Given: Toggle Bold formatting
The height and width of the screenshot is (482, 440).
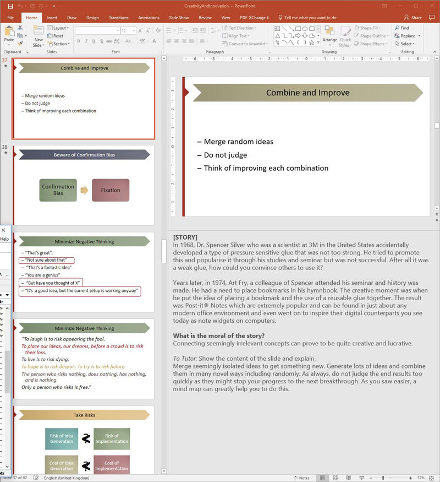Looking at the screenshot, I should (x=79, y=41).
